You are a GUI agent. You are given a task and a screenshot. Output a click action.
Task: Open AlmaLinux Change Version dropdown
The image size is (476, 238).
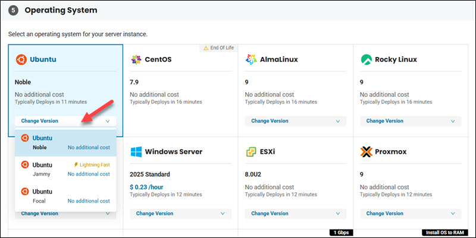coord(295,121)
